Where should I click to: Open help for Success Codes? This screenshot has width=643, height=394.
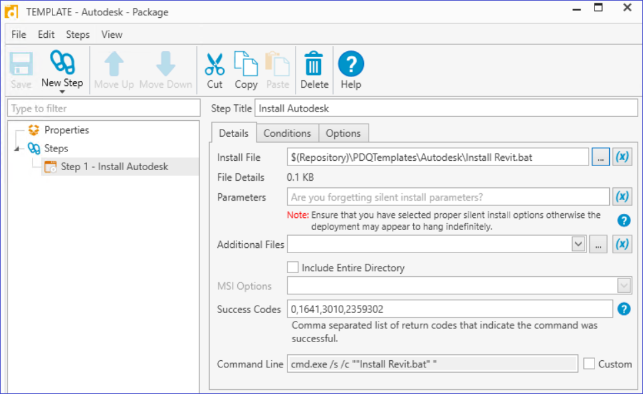click(x=624, y=309)
